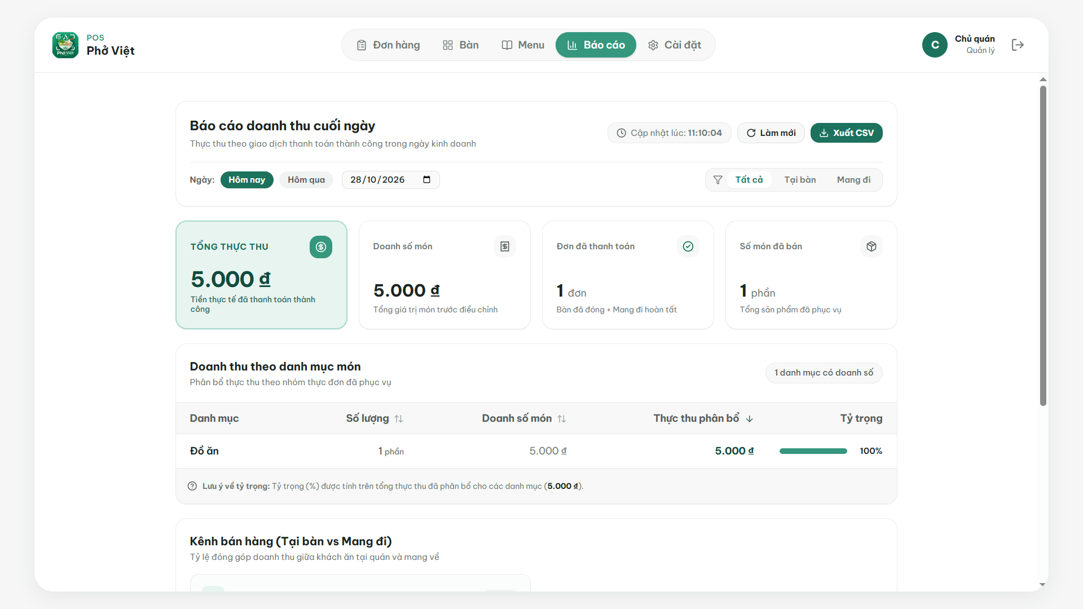The height and width of the screenshot is (609, 1083).
Task: Click the Phở Việt logo icon
Action: (x=65, y=45)
